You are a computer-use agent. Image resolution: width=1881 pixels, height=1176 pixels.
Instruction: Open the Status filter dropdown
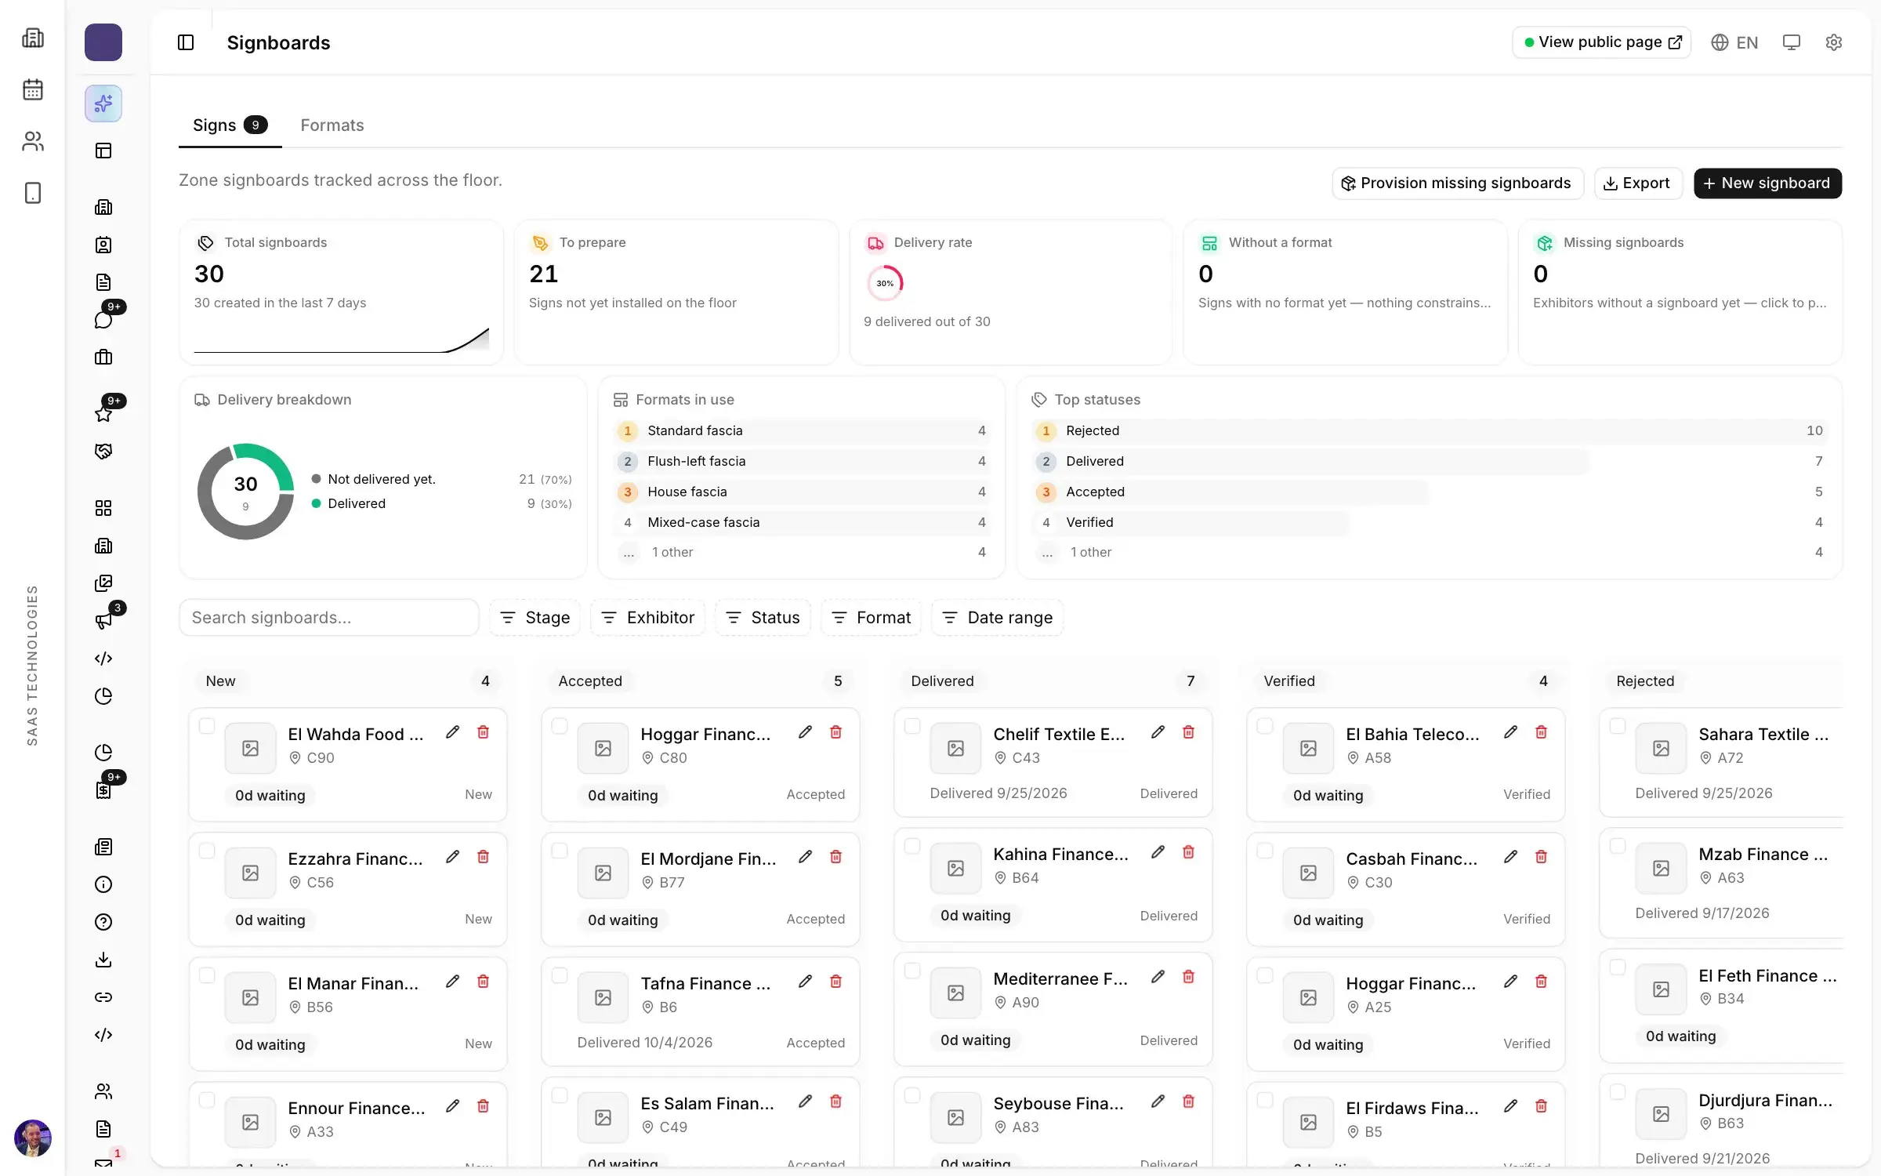tap(763, 618)
